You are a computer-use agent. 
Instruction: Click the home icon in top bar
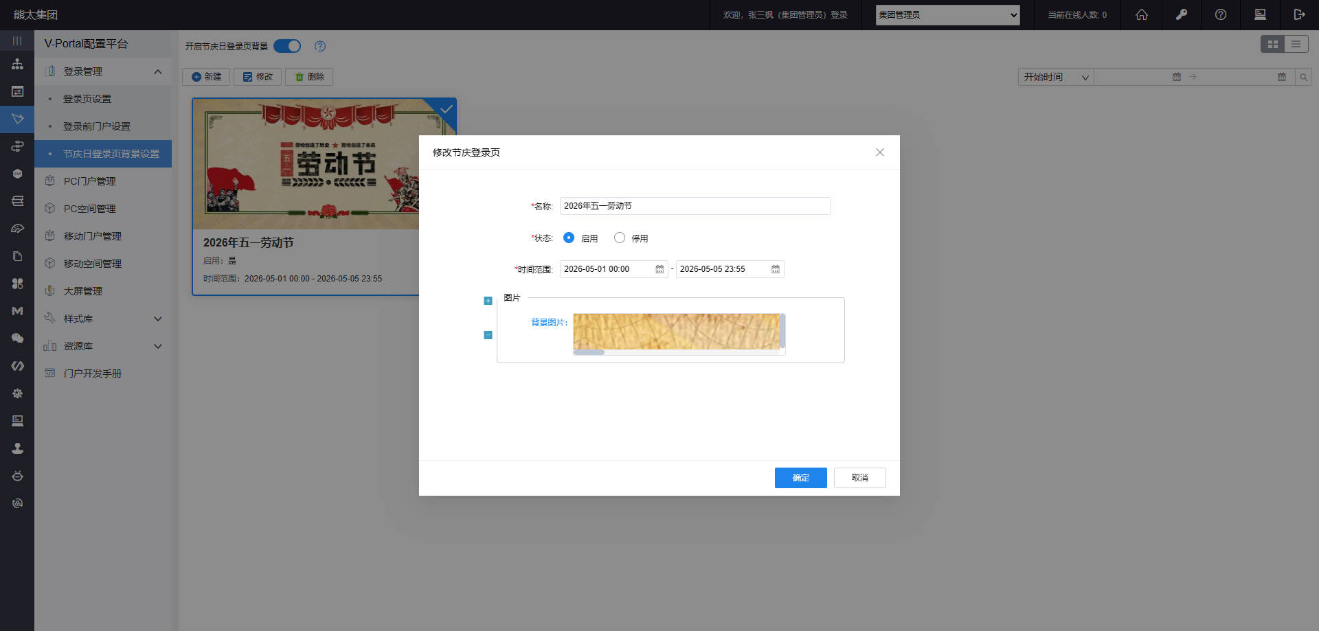tap(1141, 14)
